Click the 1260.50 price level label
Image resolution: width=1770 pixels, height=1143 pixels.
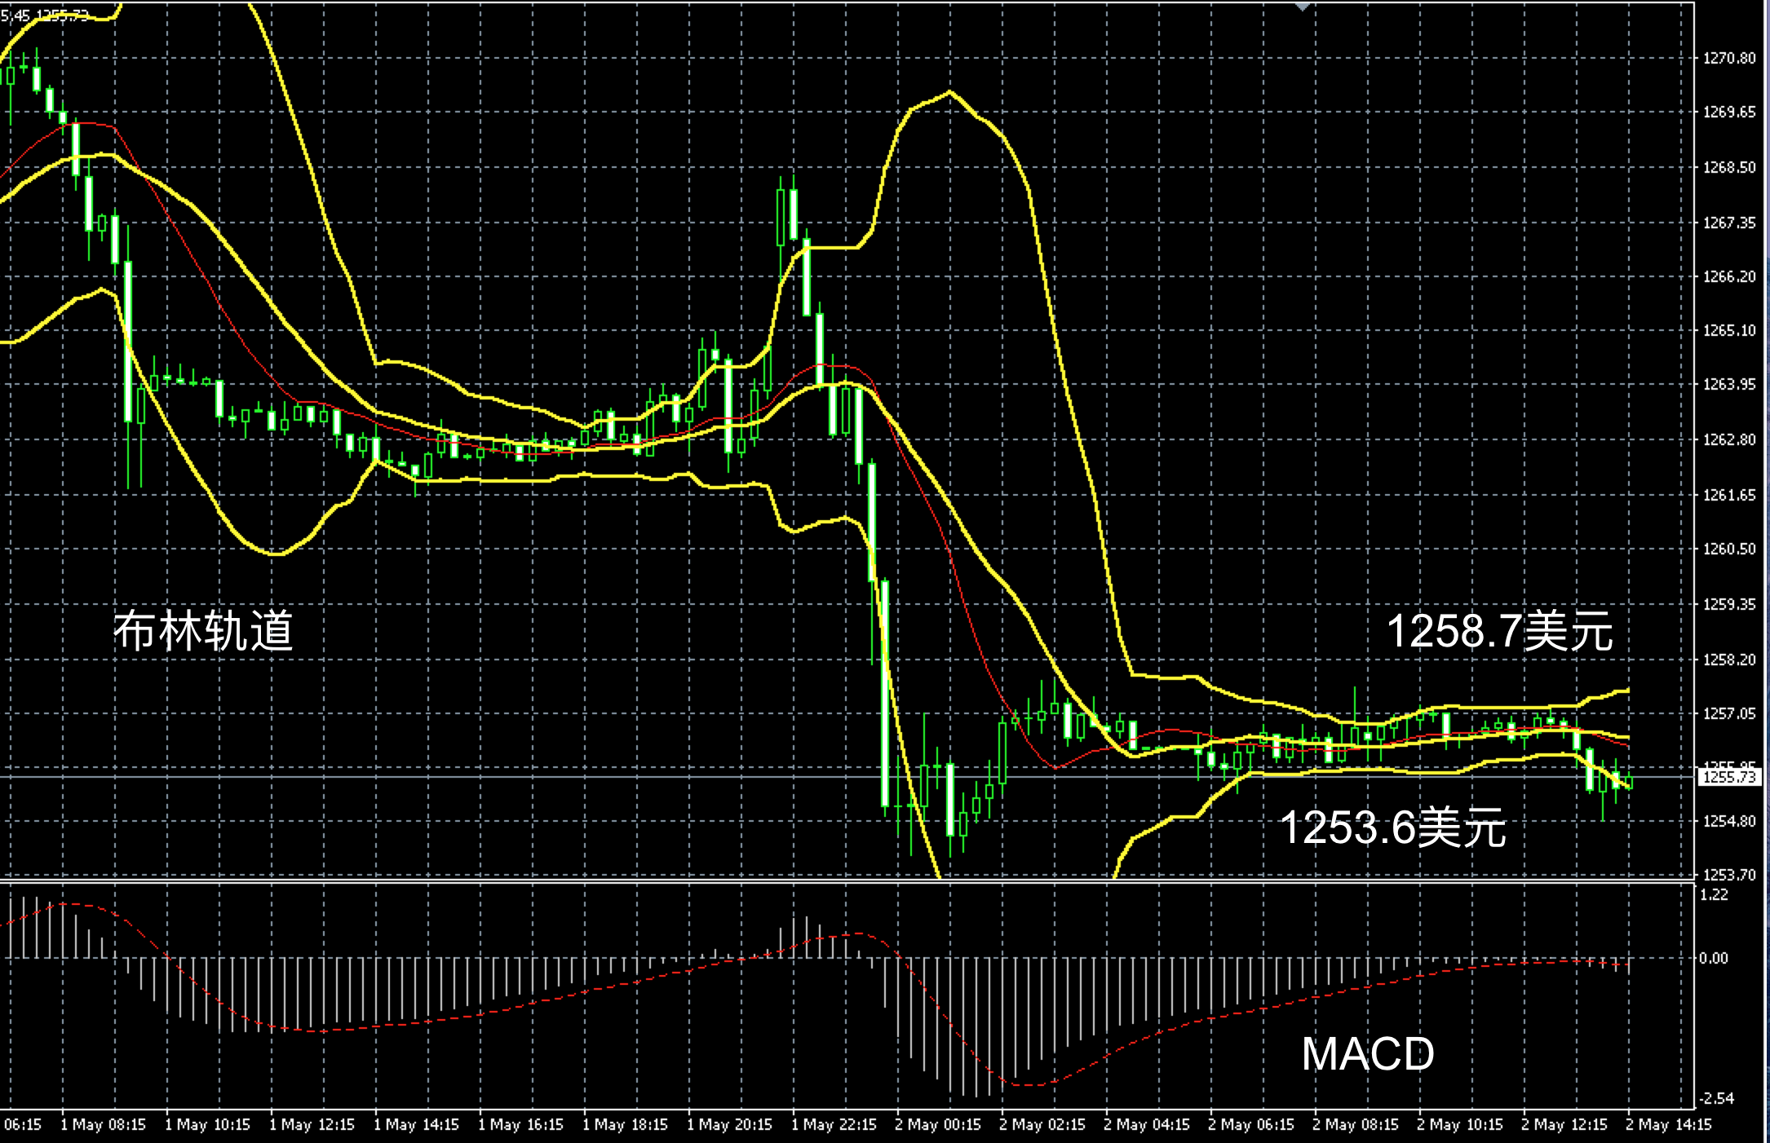click(1729, 549)
